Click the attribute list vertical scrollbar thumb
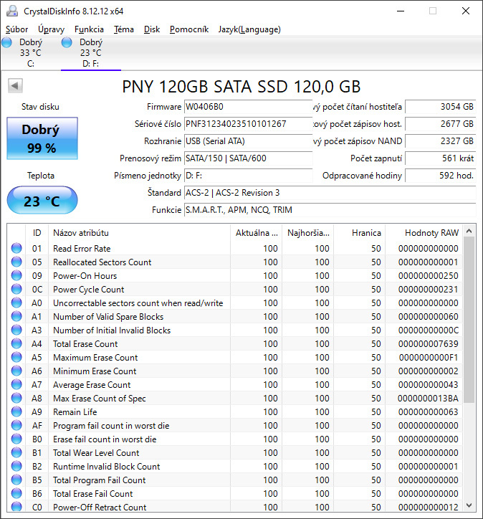This screenshot has width=483, height=519. pyautogui.click(x=469, y=320)
